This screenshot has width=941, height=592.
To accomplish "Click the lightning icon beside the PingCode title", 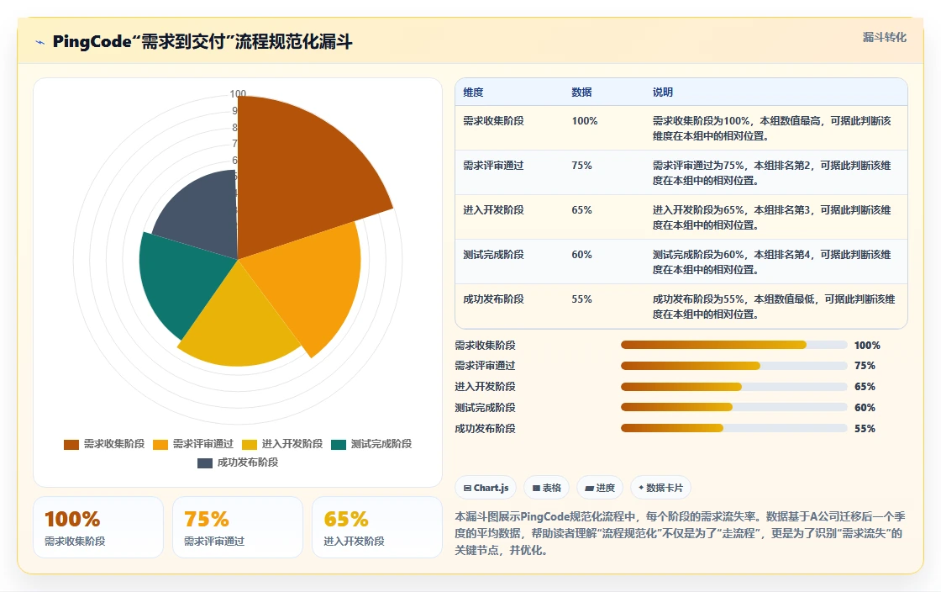I will pyautogui.click(x=40, y=42).
